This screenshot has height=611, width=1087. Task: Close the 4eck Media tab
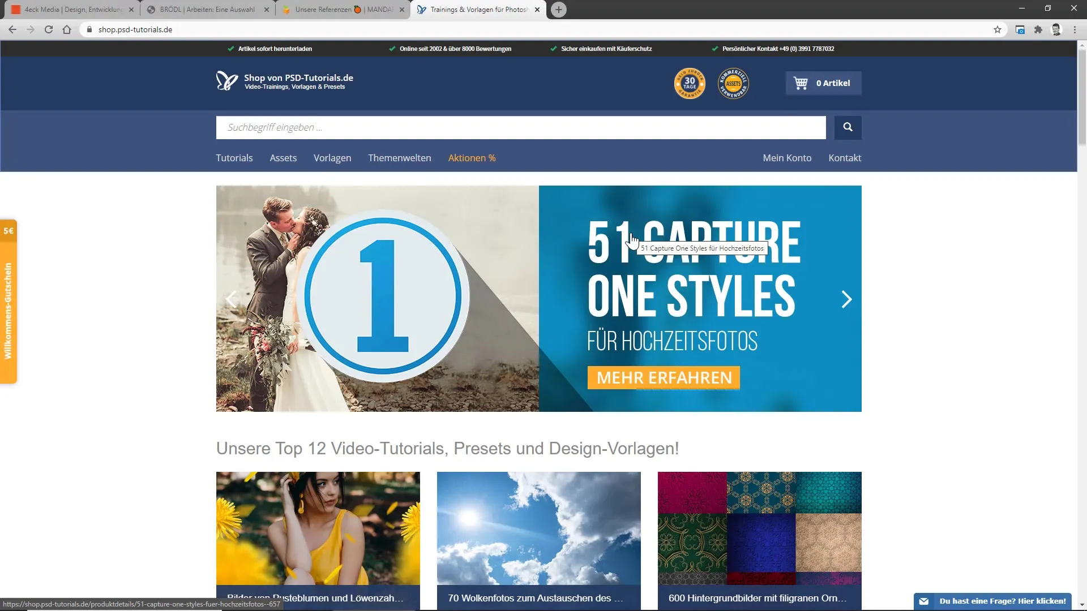pos(131,10)
